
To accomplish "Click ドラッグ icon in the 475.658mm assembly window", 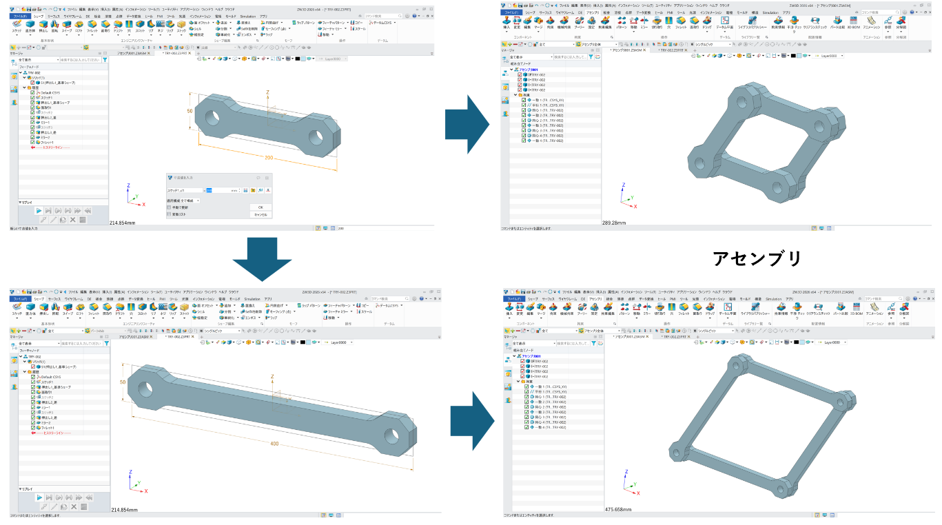I will pyautogui.click(x=709, y=309).
